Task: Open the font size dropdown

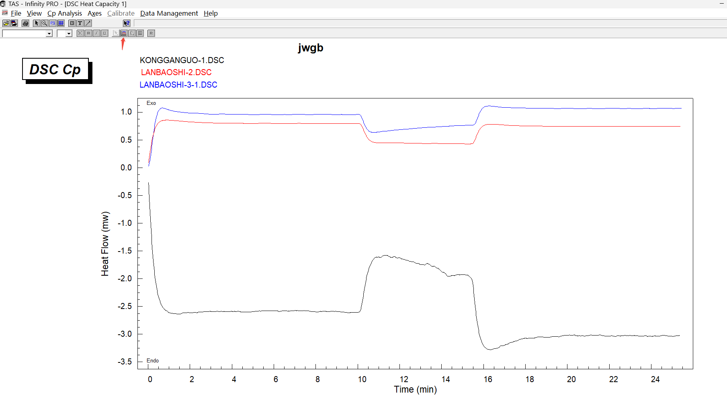Action: [69, 34]
